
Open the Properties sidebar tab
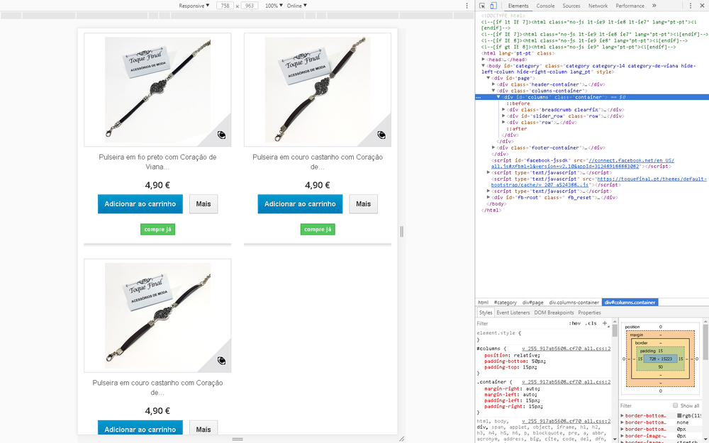589,313
